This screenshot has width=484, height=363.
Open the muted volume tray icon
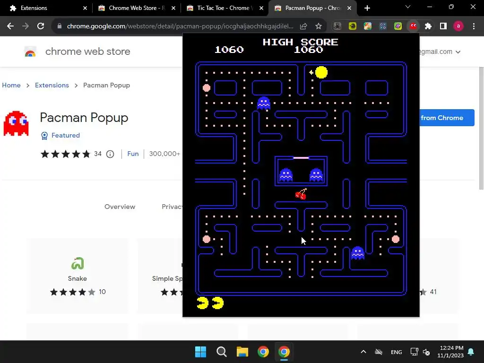pos(426,352)
